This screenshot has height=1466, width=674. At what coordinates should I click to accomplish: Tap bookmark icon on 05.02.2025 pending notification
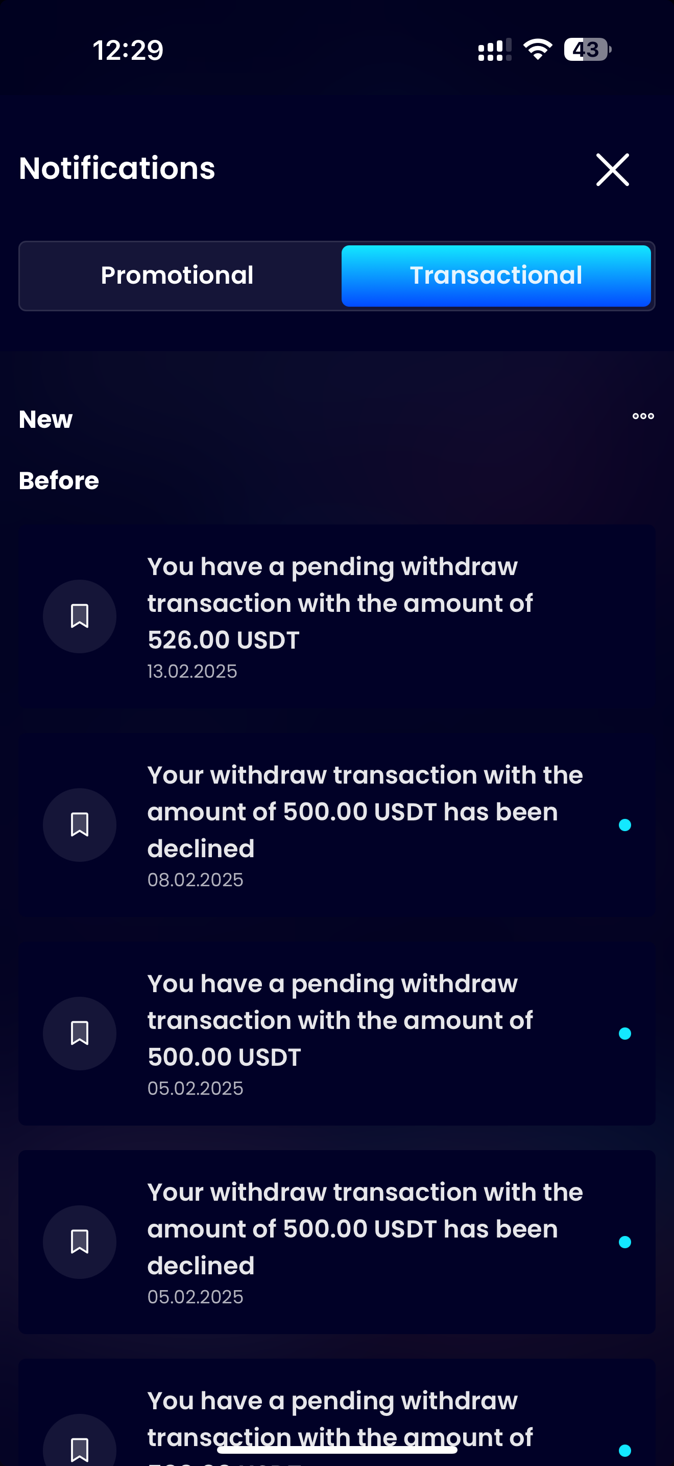coord(80,1033)
